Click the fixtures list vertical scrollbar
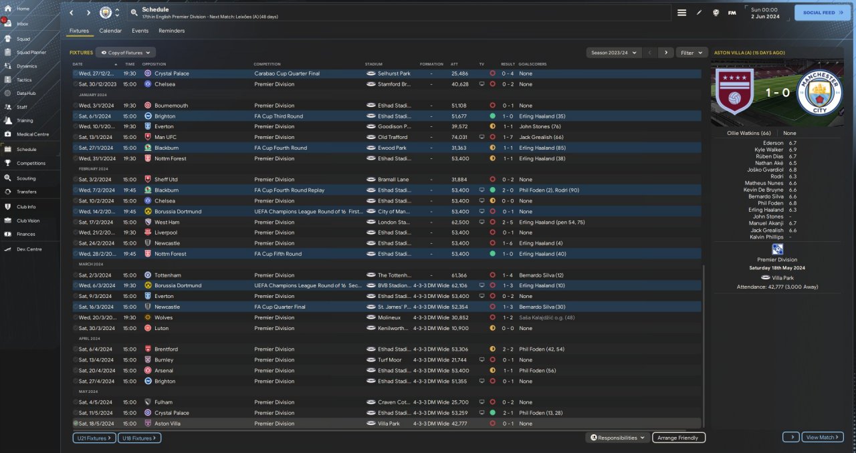Viewport: 856px width, 453px height. pos(704,345)
